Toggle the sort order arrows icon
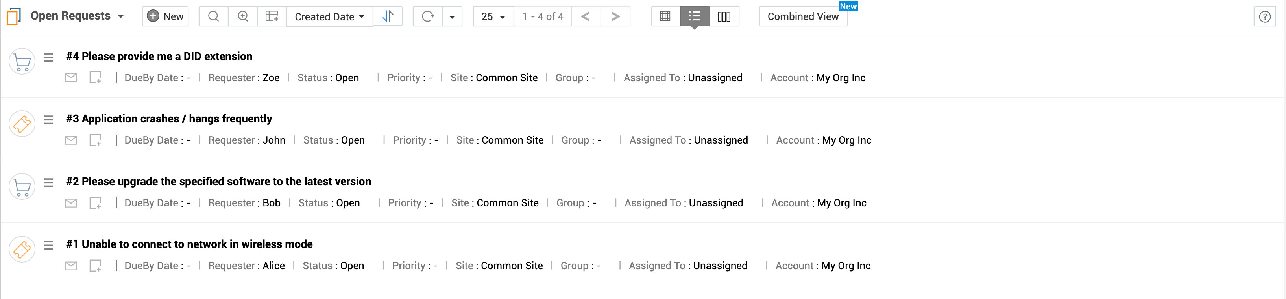The height and width of the screenshot is (299, 1286). click(387, 16)
